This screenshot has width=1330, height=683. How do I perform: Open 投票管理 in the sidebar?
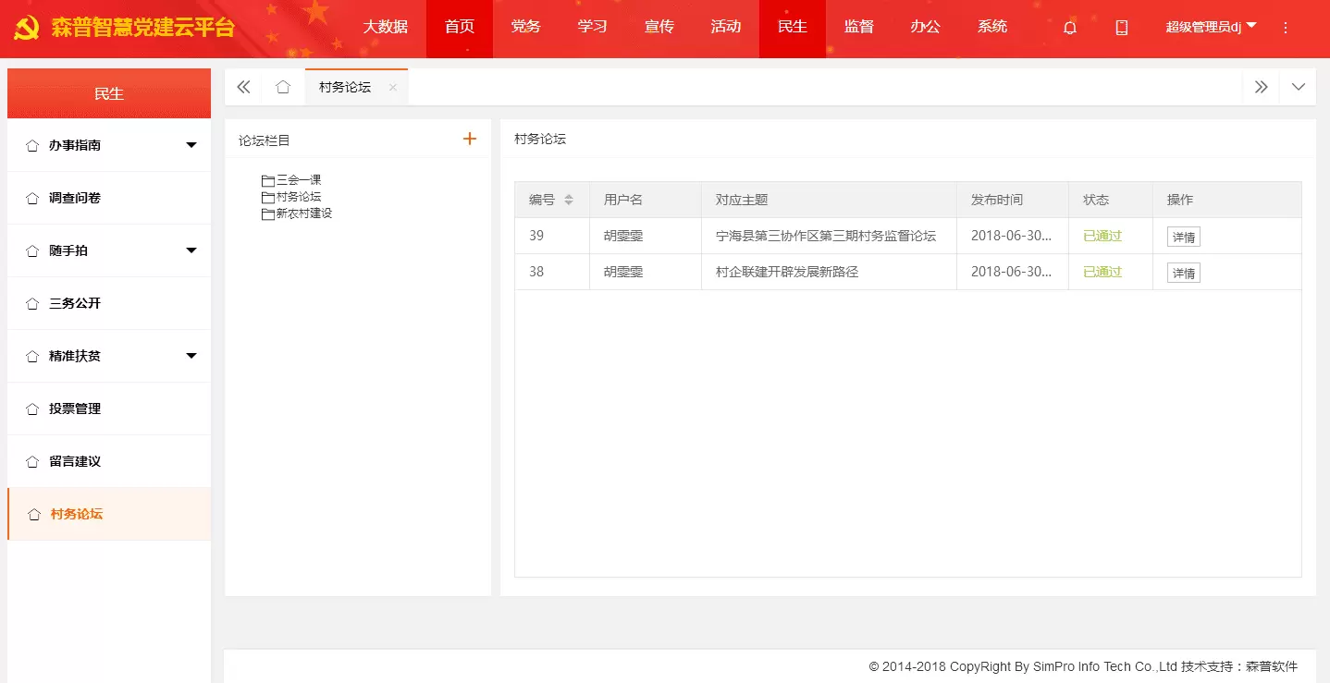click(109, 409)
